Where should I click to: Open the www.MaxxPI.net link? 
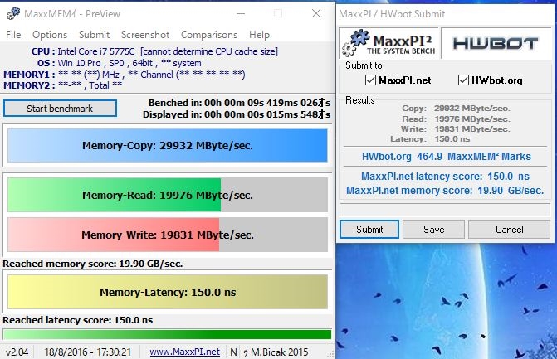coord(185,352)
